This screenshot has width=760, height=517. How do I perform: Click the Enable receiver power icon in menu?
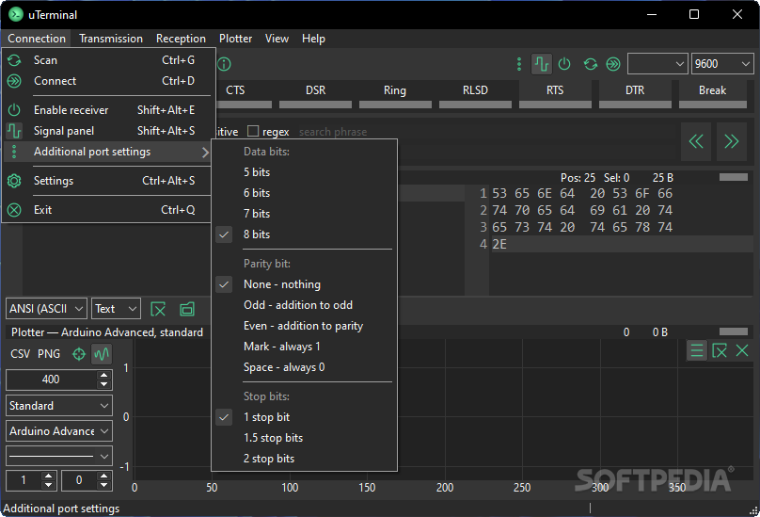click(14, 110)
